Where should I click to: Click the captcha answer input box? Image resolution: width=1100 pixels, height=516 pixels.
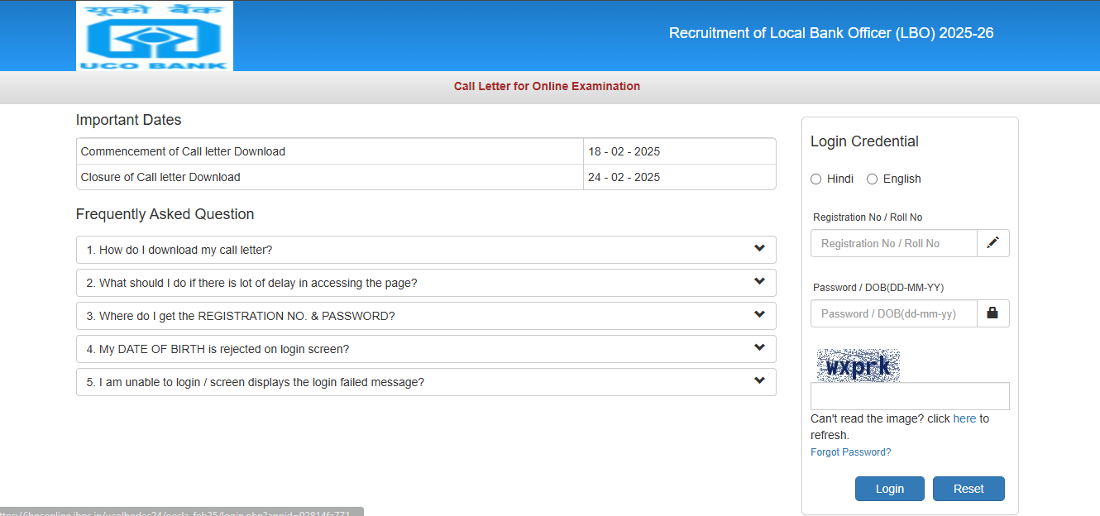909,395
